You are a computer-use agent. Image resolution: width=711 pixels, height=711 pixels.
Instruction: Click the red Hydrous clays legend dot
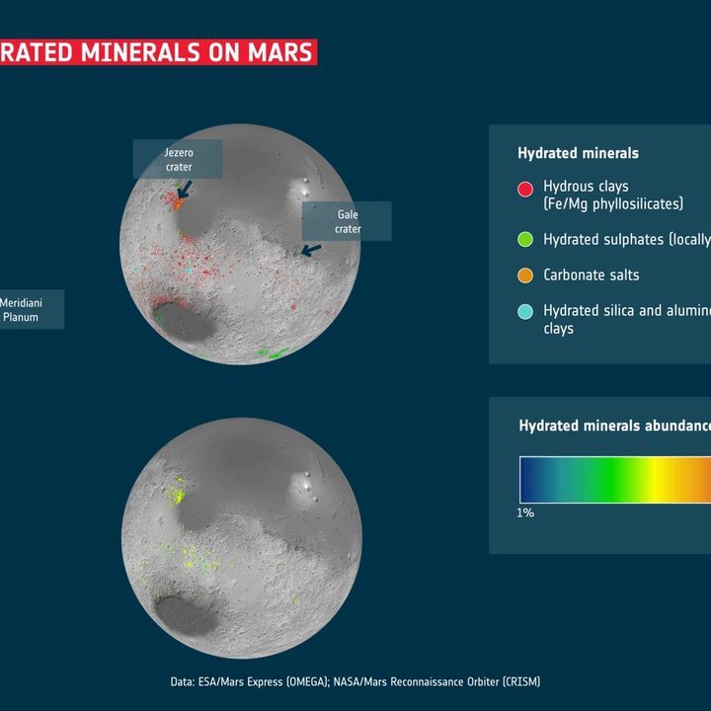pos(525,189)
